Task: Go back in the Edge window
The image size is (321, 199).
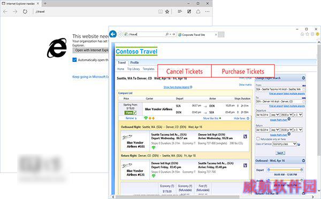Action: tap(5, 12)
